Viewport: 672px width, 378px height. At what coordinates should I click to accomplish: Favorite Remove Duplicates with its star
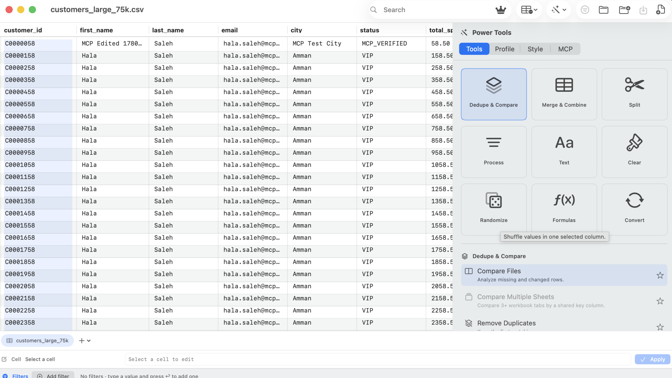[660, 327]
